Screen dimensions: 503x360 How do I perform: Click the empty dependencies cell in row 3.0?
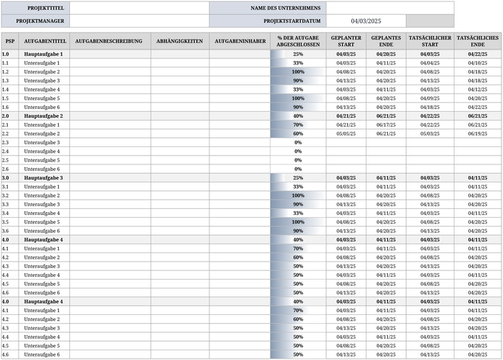180,178
